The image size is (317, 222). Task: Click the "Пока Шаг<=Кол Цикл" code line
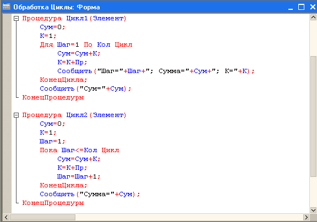coord(79,150)
